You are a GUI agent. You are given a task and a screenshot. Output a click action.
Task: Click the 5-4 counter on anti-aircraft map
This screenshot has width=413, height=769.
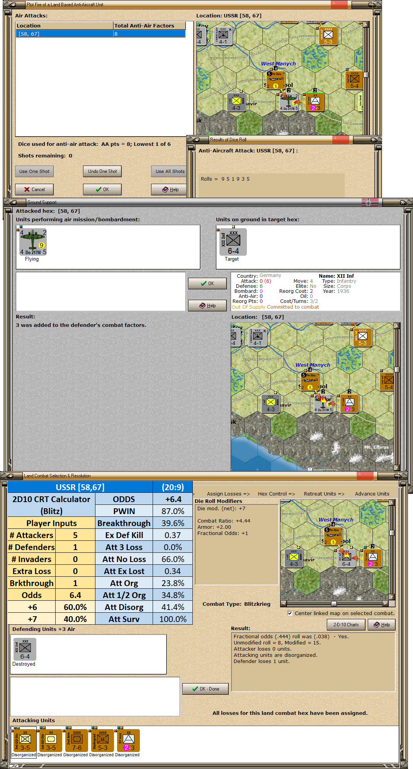(x=354, y=80)
